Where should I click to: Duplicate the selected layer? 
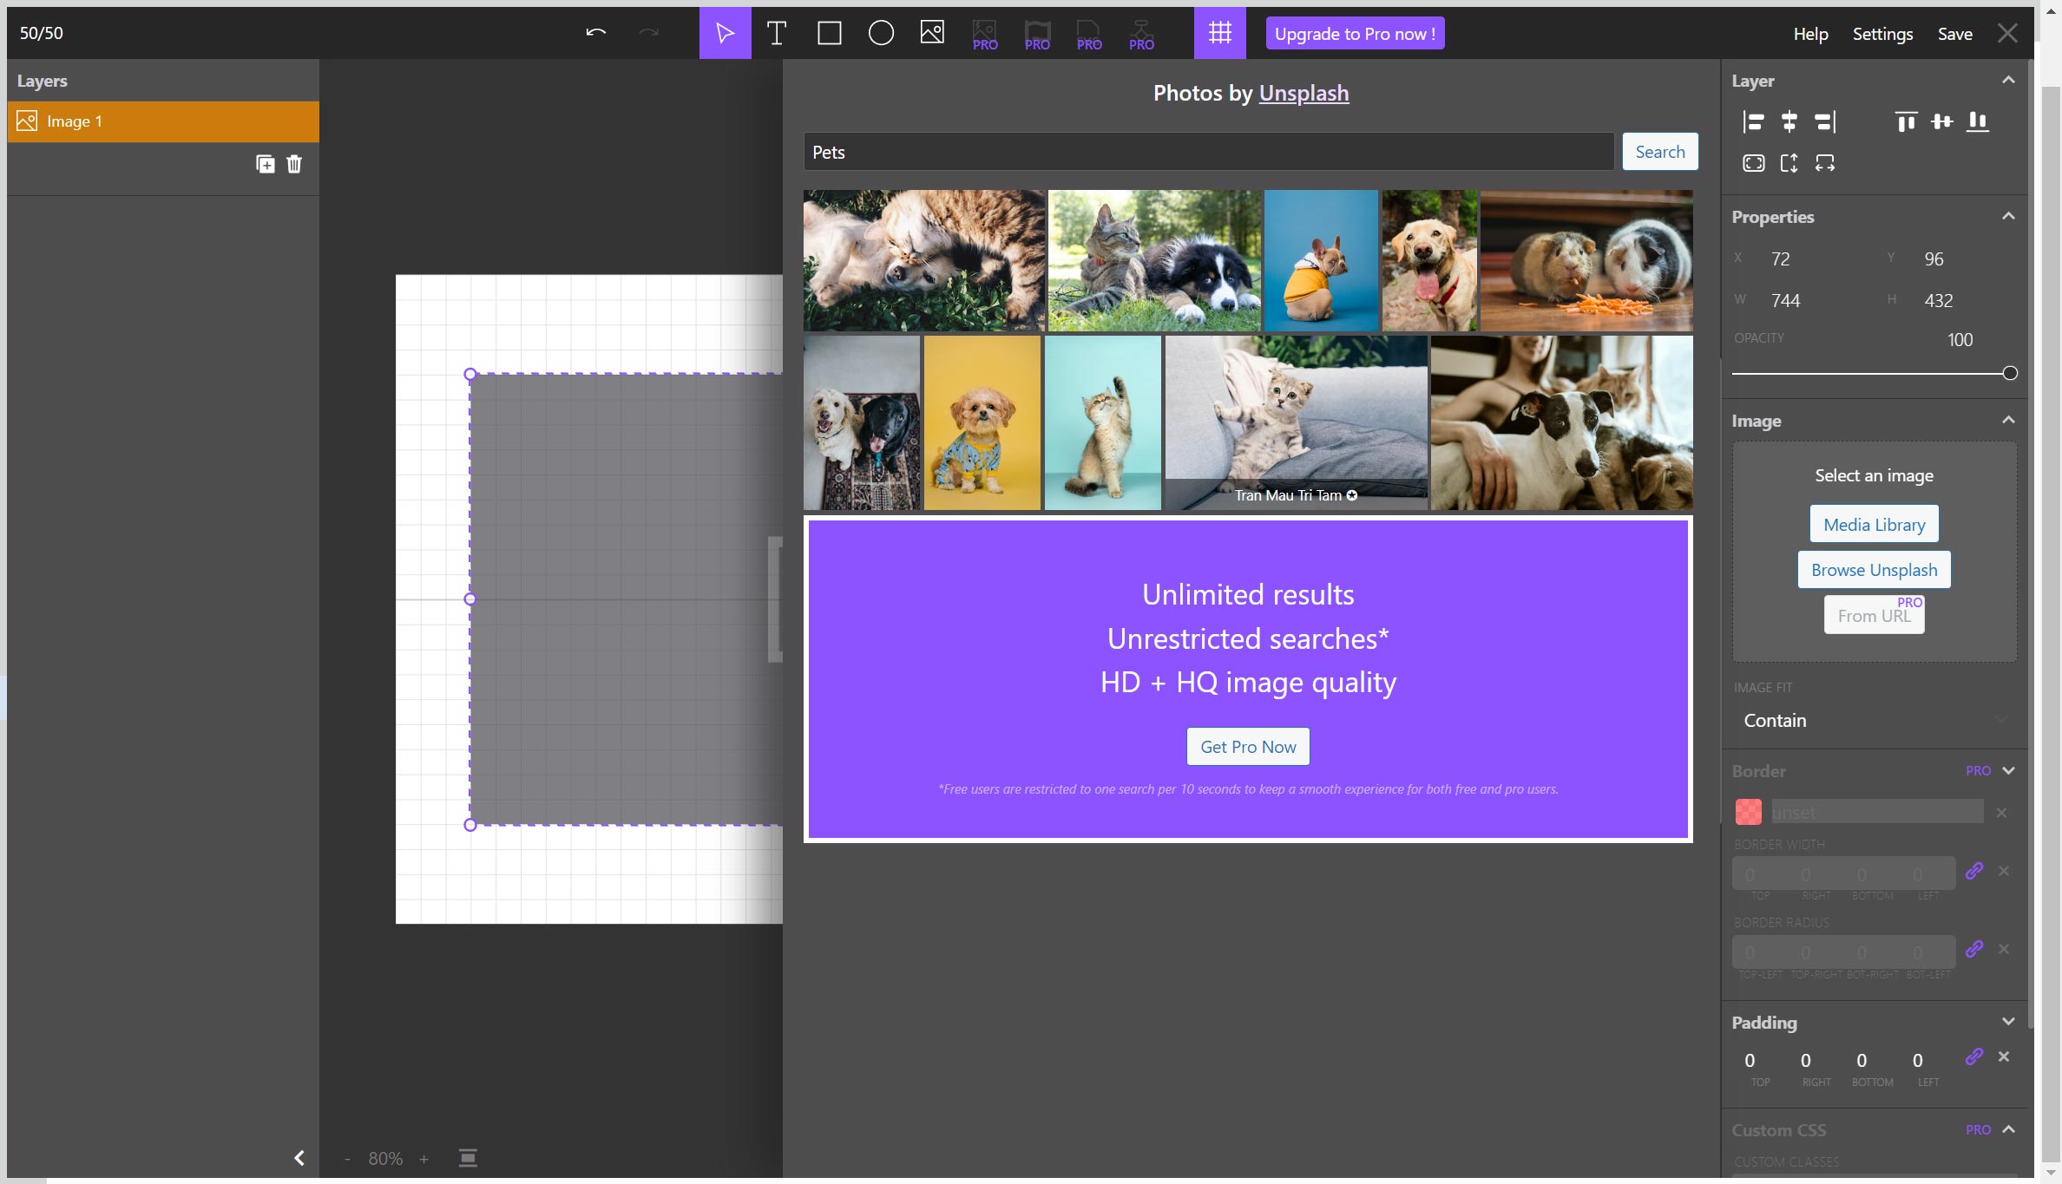266,164
